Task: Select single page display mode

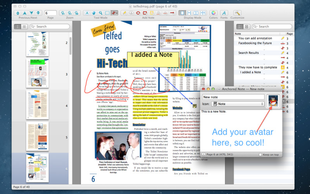Action: pos(182,13)
